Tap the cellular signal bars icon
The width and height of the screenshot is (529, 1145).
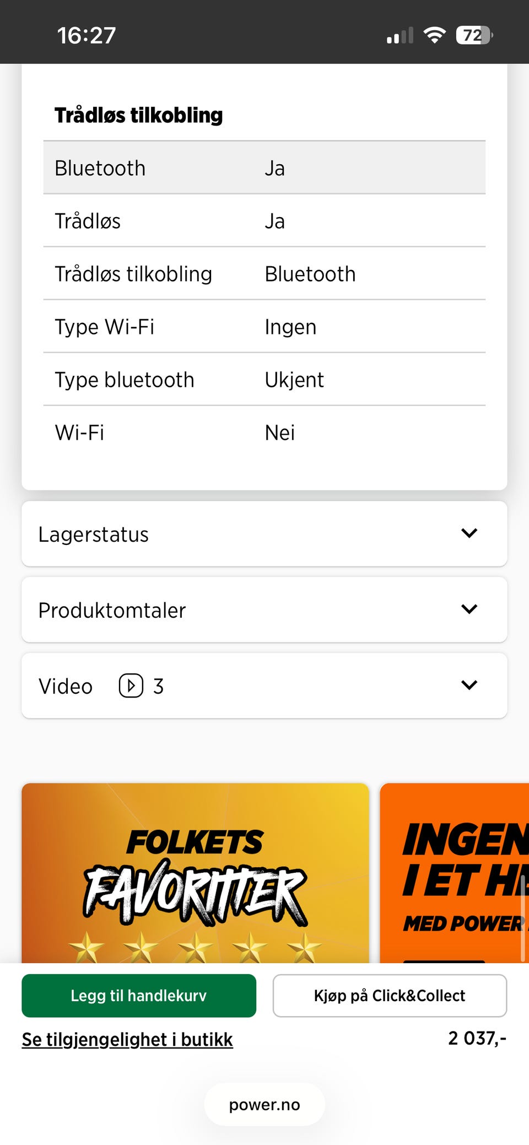click(400, 36)
